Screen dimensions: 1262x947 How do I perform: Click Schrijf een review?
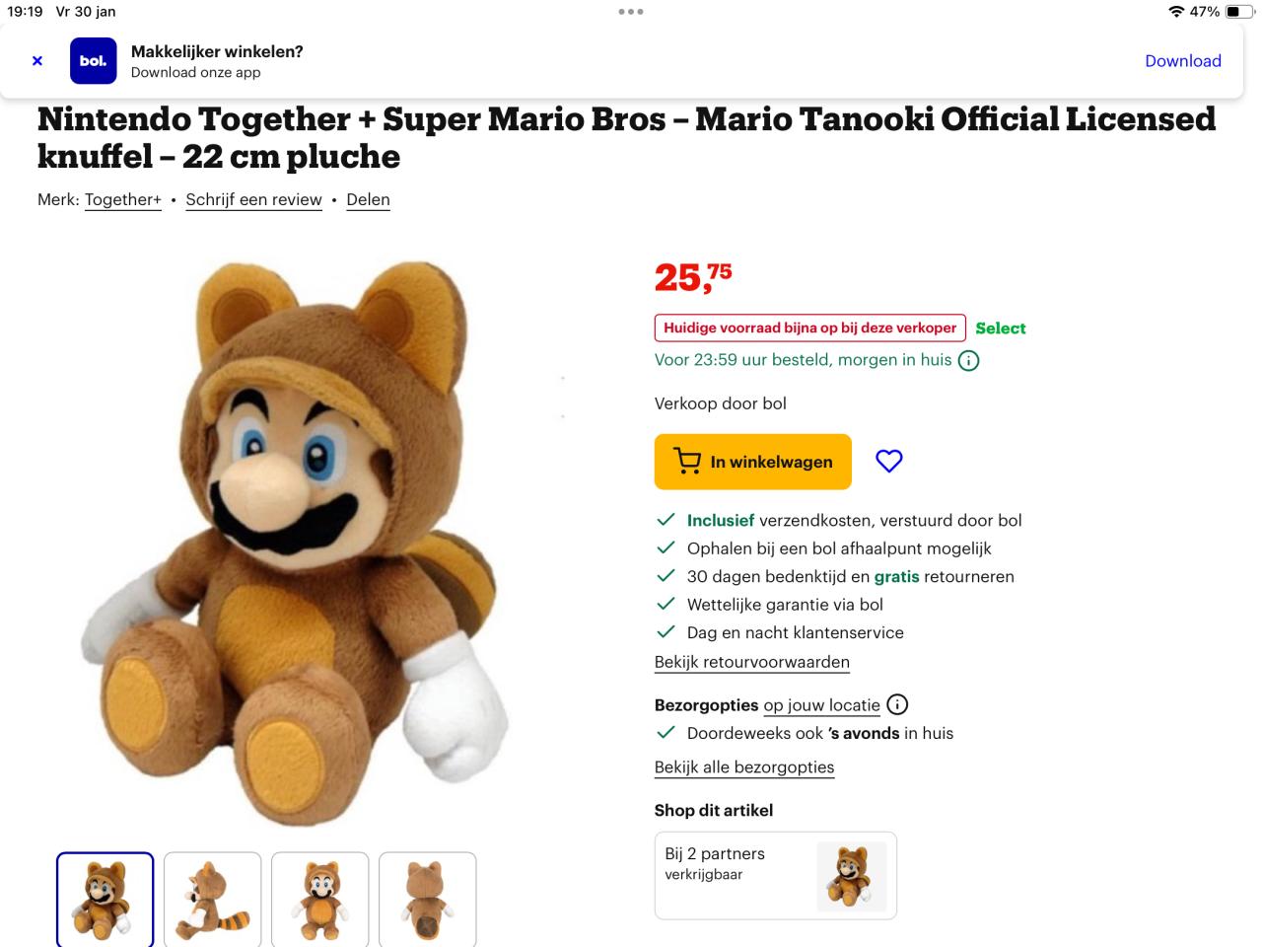(x=253, y=199)
